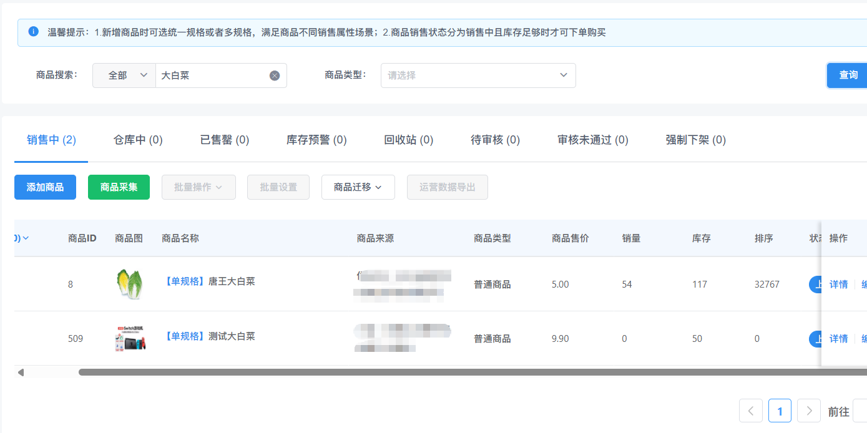The image size is (867, 433).
Task: Open the 回收站 tab
Action: pos(408,140)
